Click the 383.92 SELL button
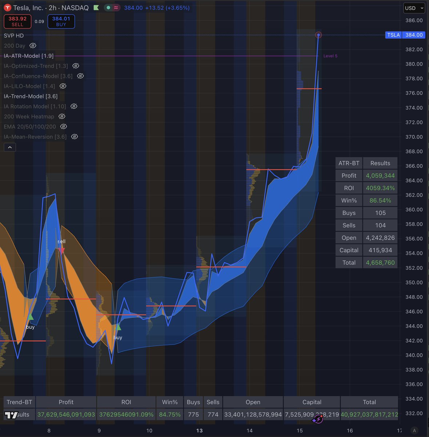 [x=17, y=21]
